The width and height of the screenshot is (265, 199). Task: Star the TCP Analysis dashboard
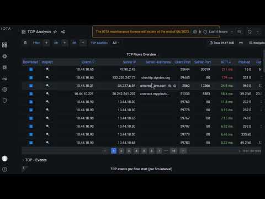[55, 32]
